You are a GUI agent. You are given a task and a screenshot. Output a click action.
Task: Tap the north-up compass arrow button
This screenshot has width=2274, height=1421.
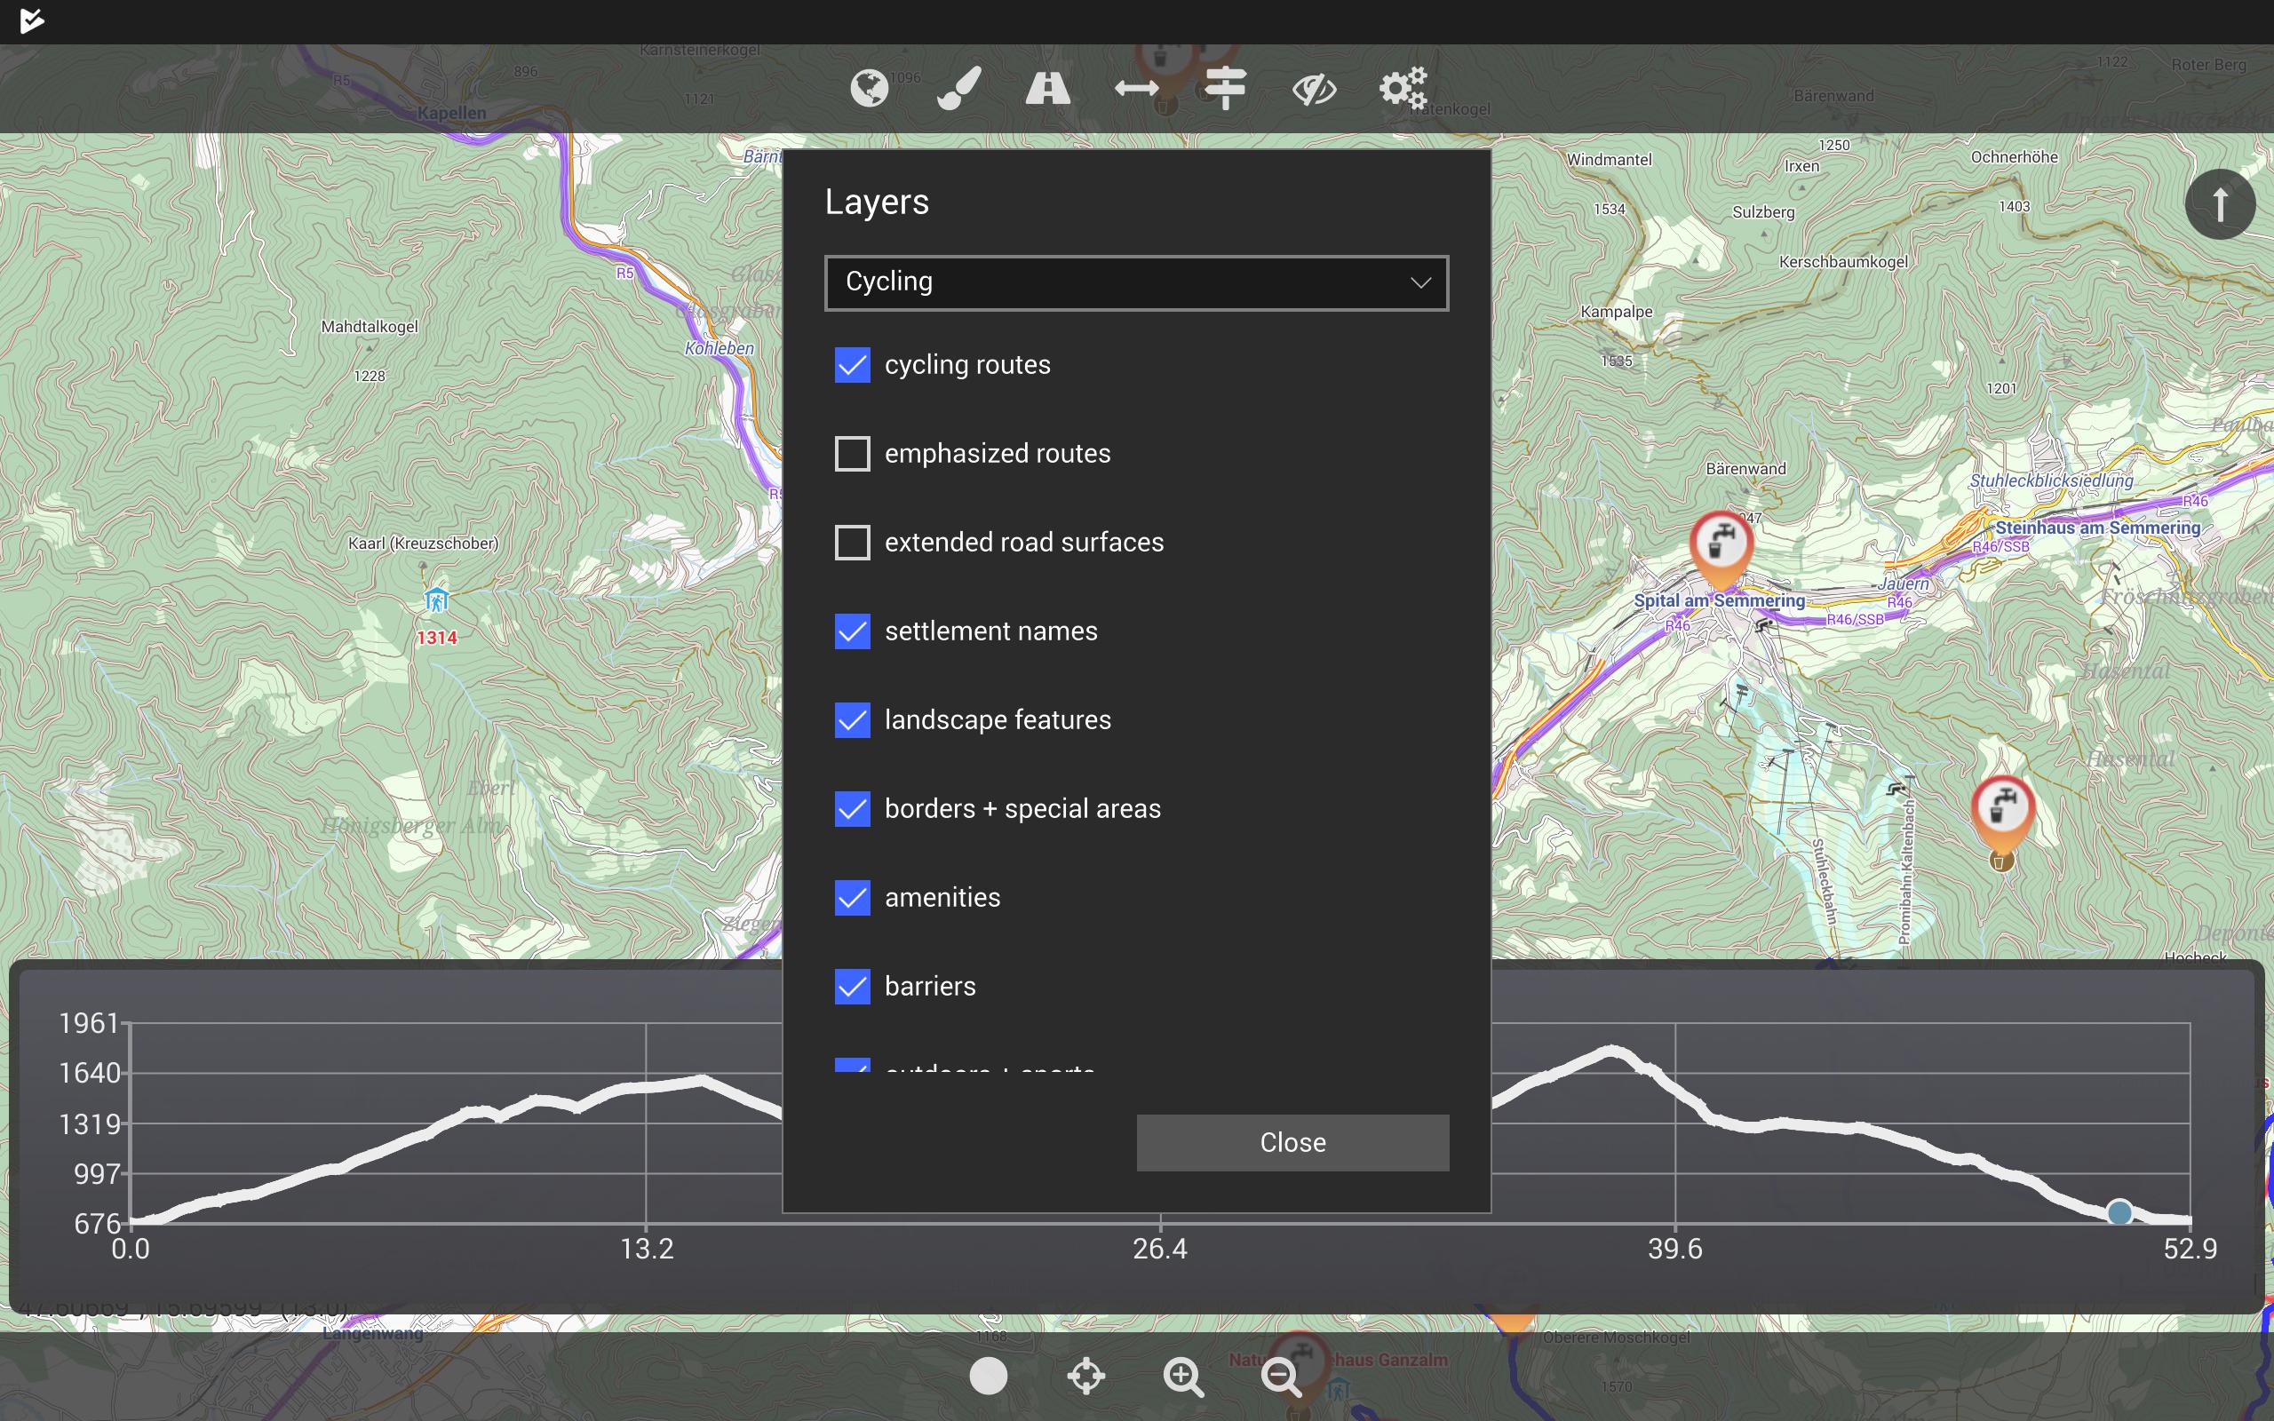tap(2220, 204)
